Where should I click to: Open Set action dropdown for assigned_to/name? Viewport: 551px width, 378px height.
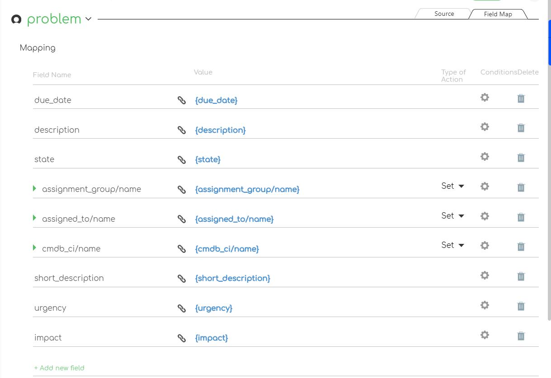pos(453,216)
